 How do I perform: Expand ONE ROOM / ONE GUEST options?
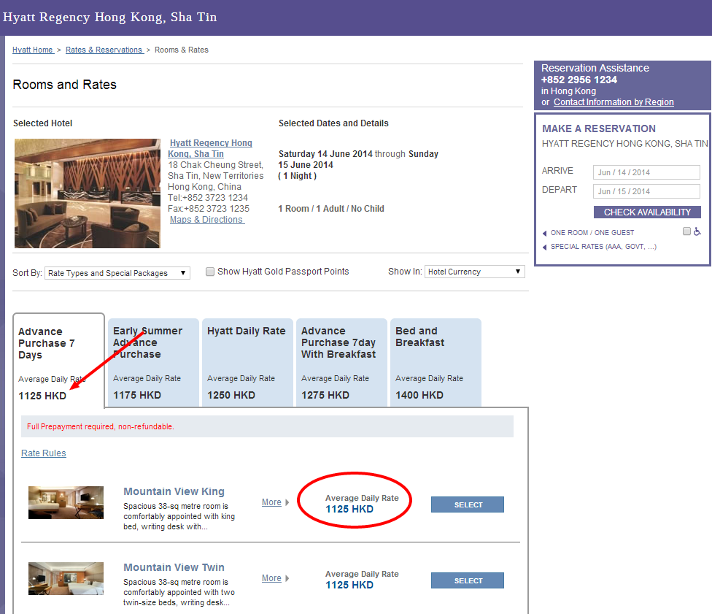(592, 233)
